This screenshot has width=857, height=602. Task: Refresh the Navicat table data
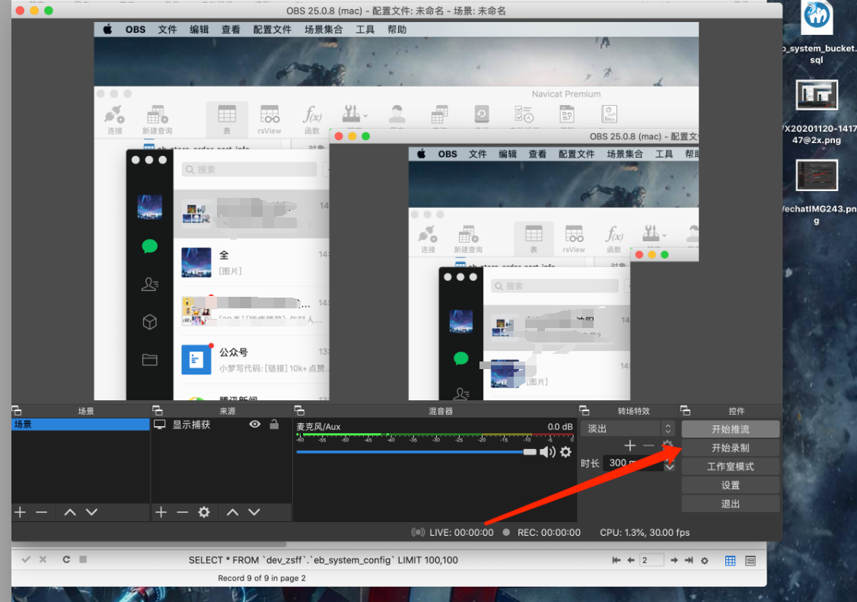(66, 559)
